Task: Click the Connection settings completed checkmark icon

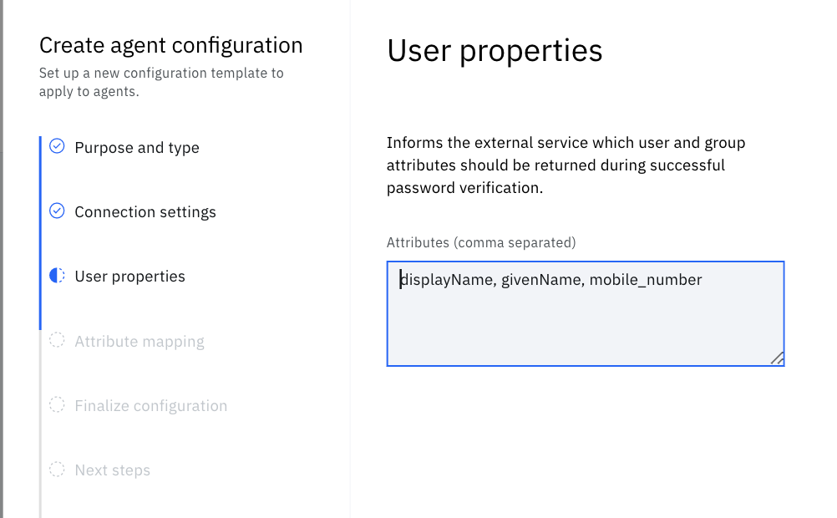Action: [57, 211]
